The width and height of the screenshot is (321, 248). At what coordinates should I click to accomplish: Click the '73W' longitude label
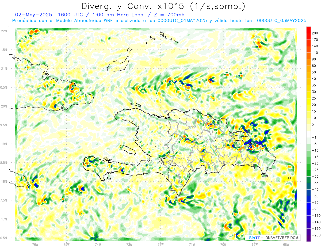(x=129, y=244)
